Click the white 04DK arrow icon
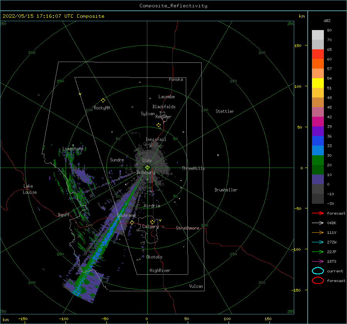The width and height of the screenshot is (347, 324). 318,223
